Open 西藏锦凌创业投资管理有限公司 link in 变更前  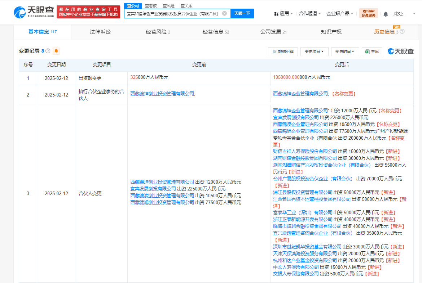pyautogui.click(x=162, y=196)
